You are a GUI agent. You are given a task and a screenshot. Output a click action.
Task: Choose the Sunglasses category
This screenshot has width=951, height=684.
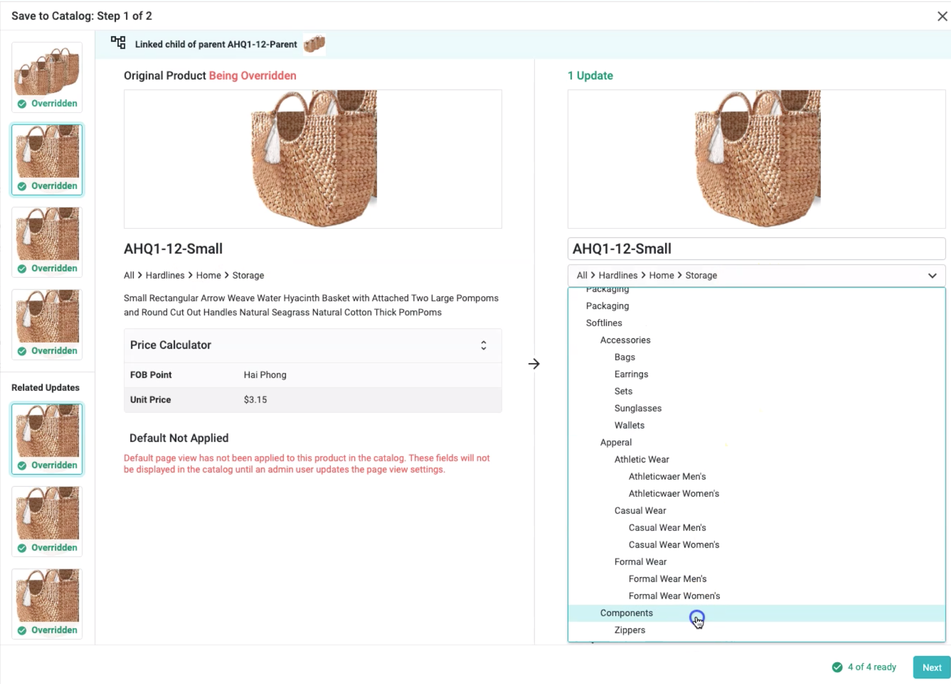click(x=638, y=408)
